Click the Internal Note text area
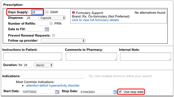 tap(146, 57)
